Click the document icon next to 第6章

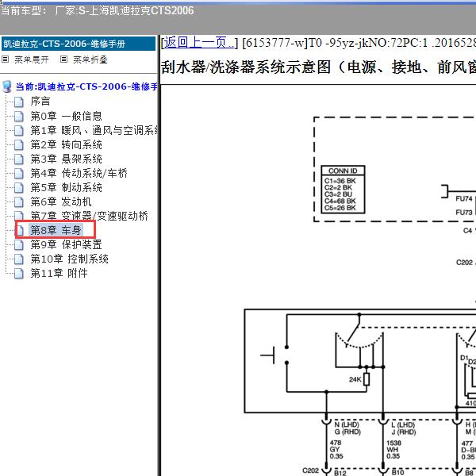coord(19,202)
